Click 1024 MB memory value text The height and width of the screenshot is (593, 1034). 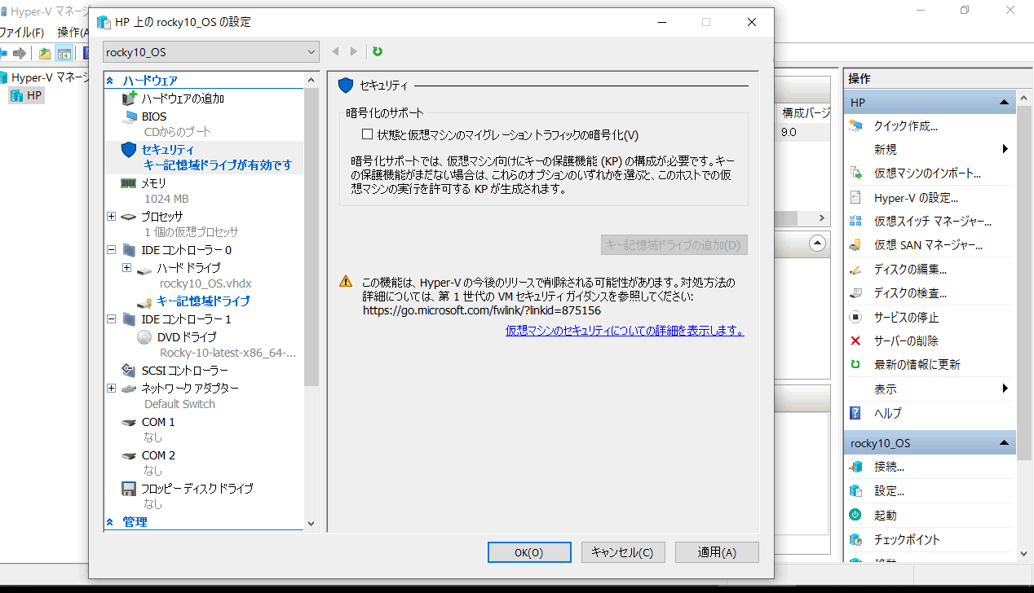coord(166,199)
